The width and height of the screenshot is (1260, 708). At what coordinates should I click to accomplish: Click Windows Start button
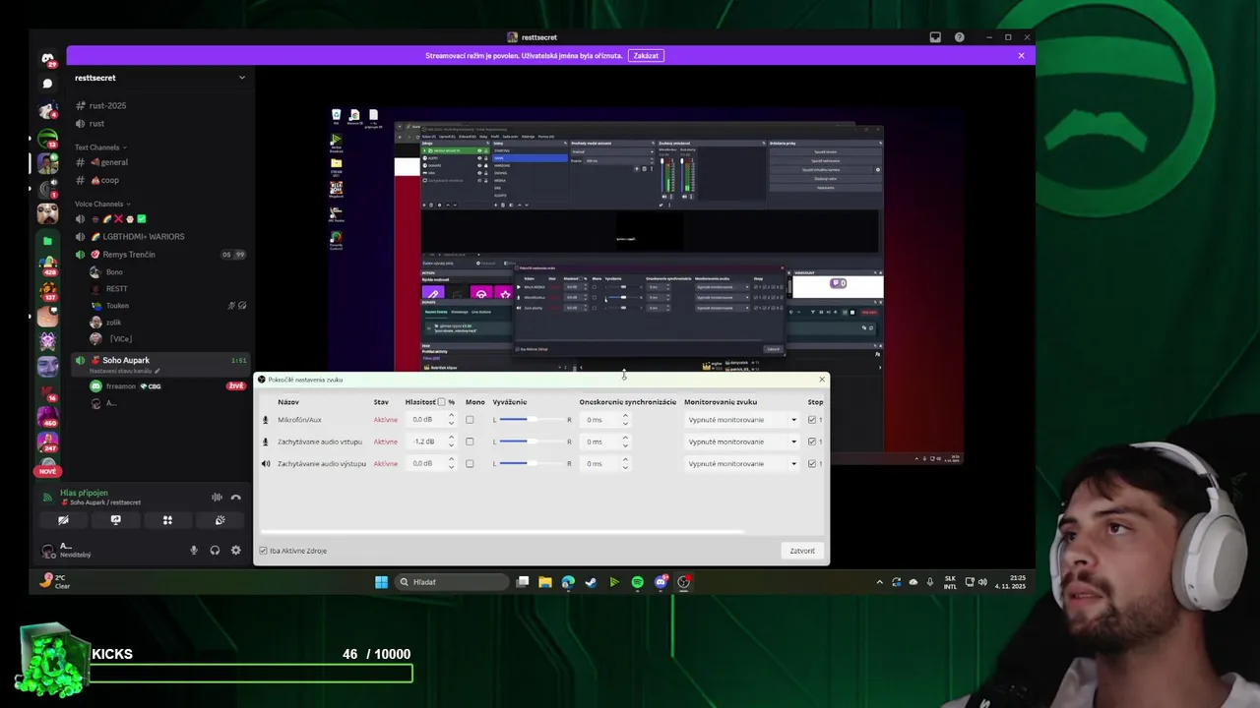pyautogui.click(x=381, y=582)
